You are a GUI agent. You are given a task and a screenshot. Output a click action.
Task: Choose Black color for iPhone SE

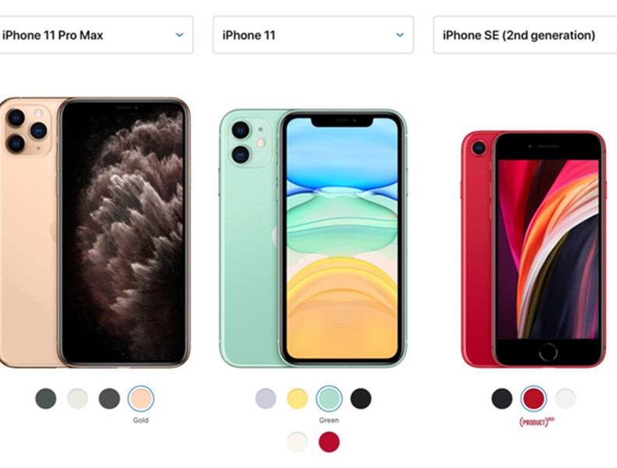502,399
